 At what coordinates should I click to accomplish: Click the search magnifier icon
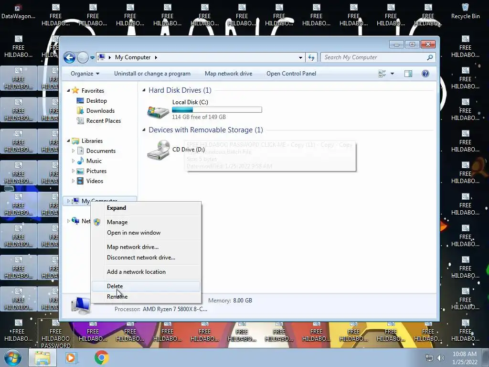(430, 57)
